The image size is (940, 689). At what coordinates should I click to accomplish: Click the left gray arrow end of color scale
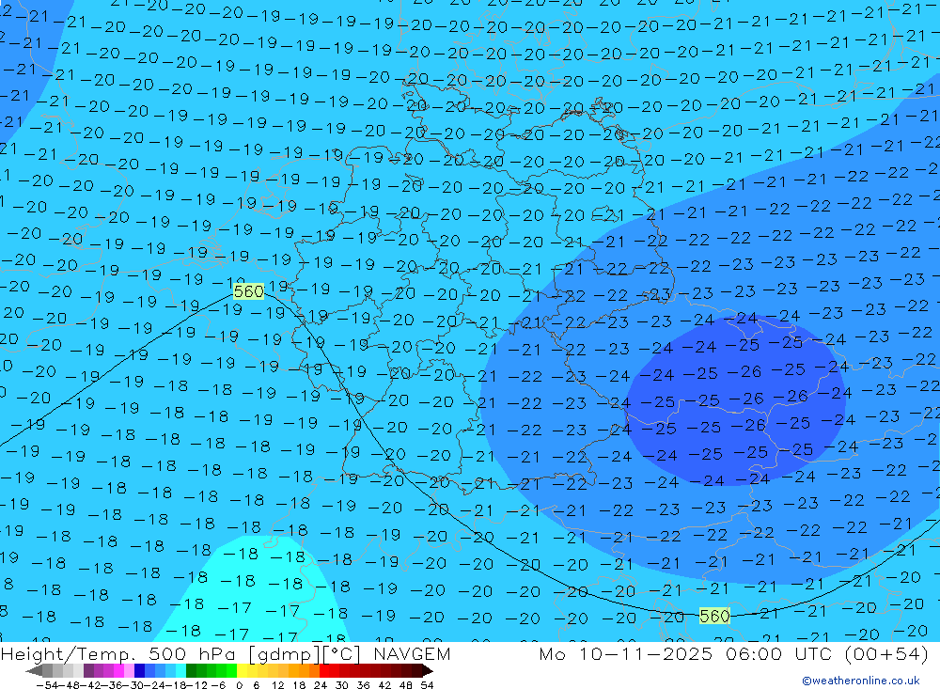pyautogui.click(x=34, y=670)
